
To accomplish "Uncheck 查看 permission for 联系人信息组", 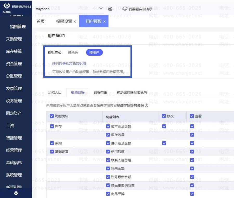I will tap(192, 160).
